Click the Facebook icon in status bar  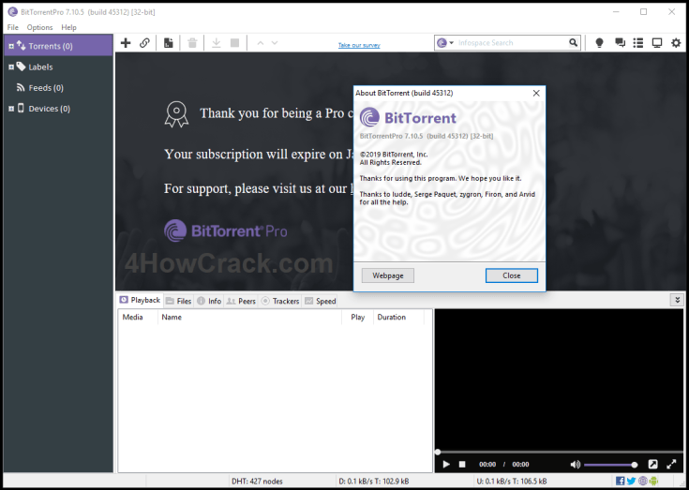(620, 481)
